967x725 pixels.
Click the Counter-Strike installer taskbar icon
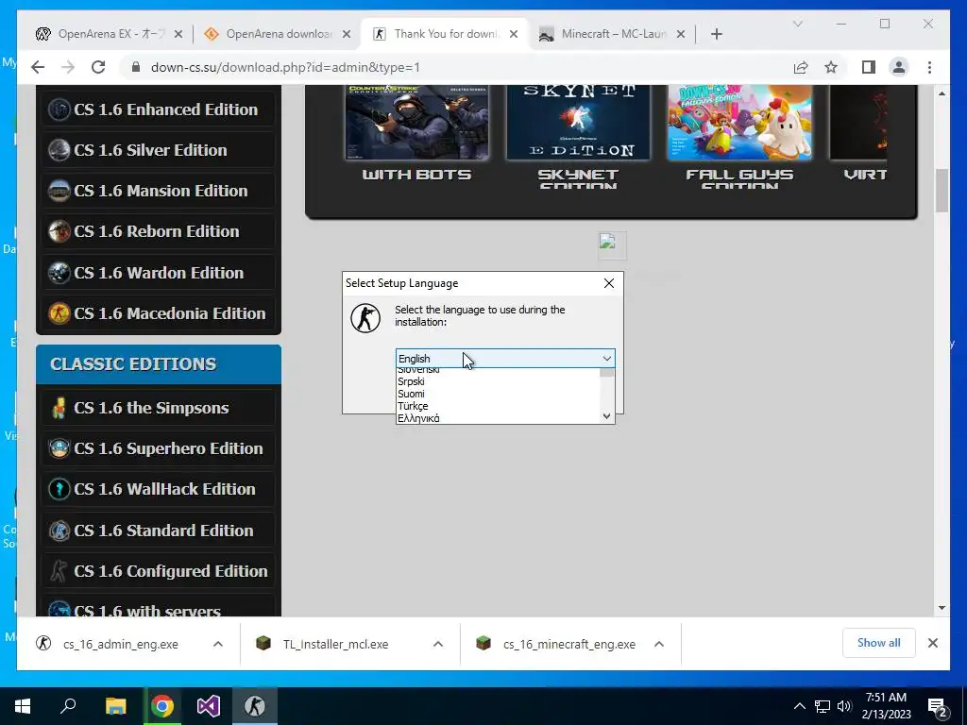pyautogui.click(x=255, y=706)
